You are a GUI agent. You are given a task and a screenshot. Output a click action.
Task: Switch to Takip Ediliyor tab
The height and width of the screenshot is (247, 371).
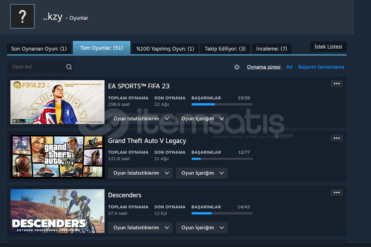225,49
